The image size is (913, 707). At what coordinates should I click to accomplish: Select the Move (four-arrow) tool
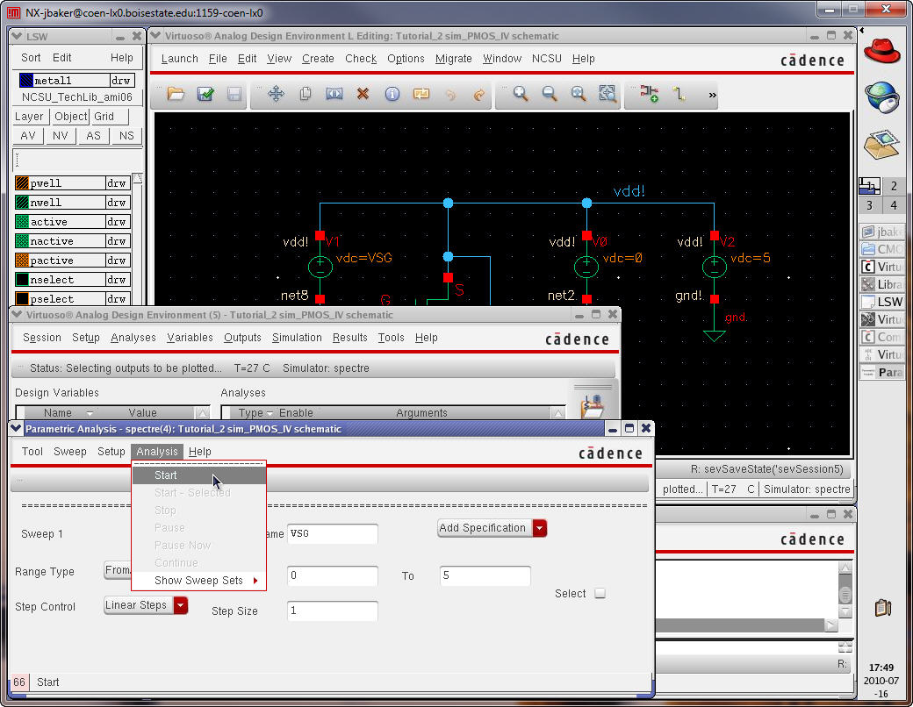click(x=276, y=94)
